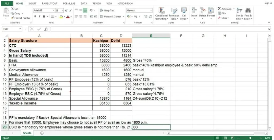The image size is (274, 140).
Task: Expand the Borders dropdown arrow
Action: click(56, 17)
